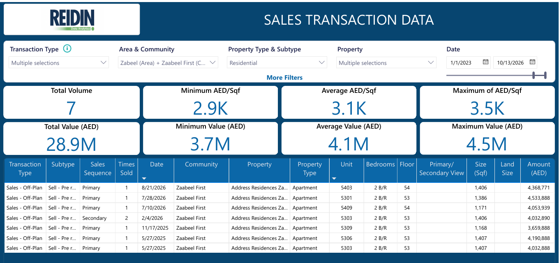This screenshot has width=559, height=263.
Task: Click the unit cell 5306
Action: pos(346,238)
